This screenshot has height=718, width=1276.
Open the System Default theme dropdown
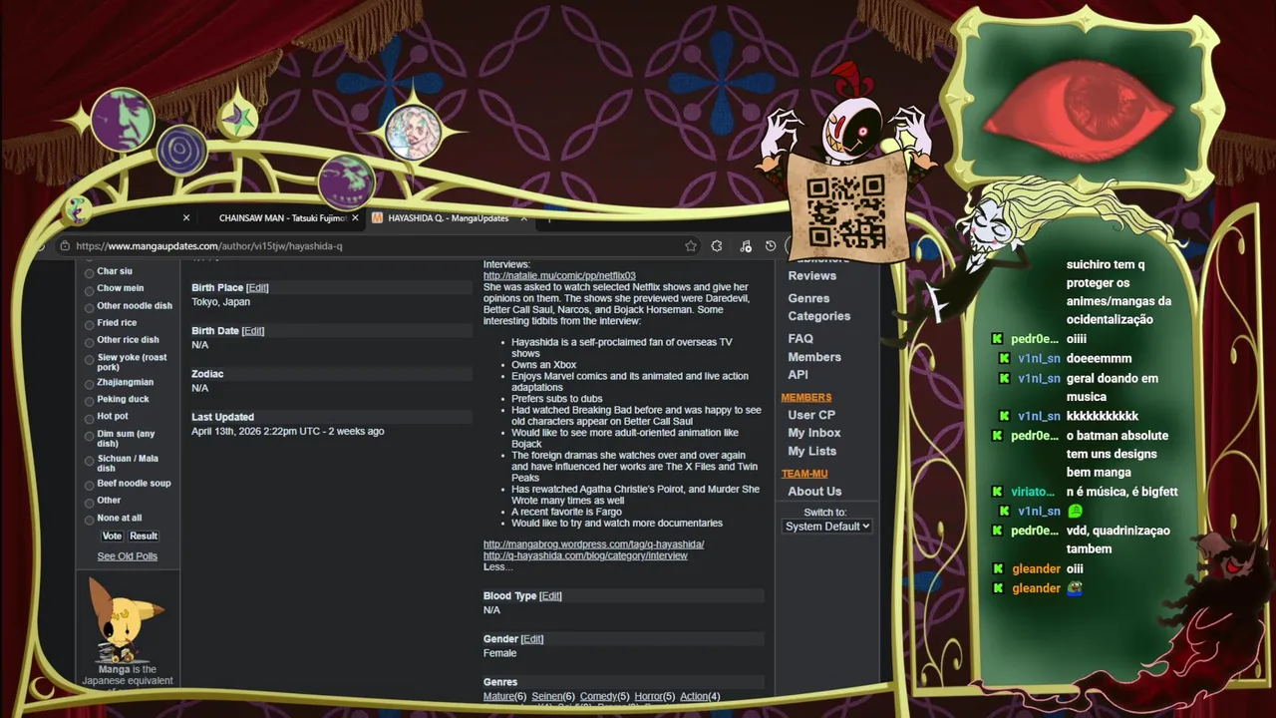pyautogui.click(x=826, y=526)
